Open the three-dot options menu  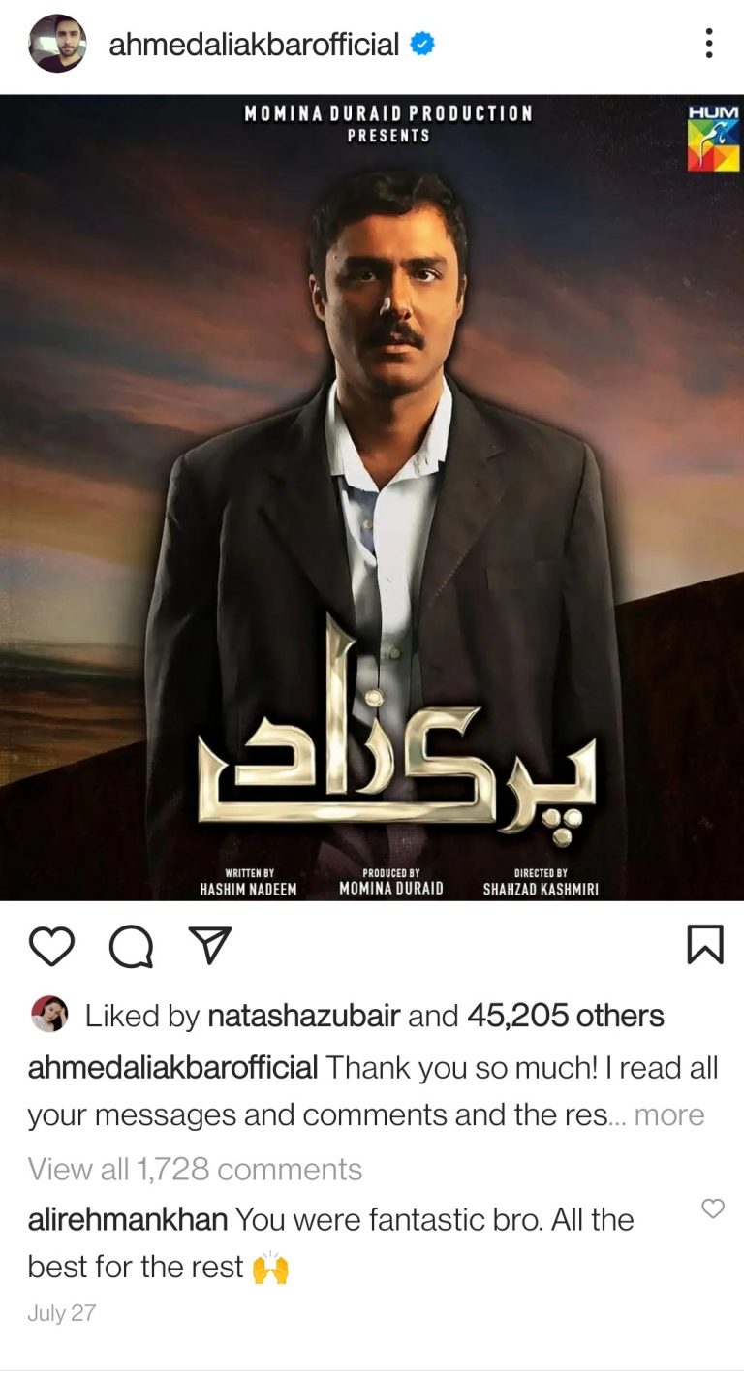coord(709,44)
